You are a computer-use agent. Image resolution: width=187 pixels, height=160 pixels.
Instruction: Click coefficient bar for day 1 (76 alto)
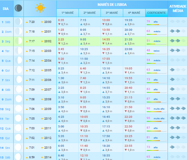click(156, 25)
